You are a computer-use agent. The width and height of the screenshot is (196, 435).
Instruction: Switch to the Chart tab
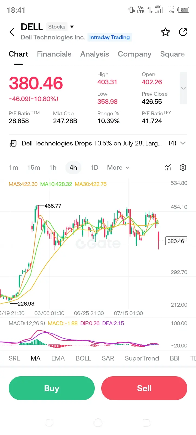[x=19, y=54]
